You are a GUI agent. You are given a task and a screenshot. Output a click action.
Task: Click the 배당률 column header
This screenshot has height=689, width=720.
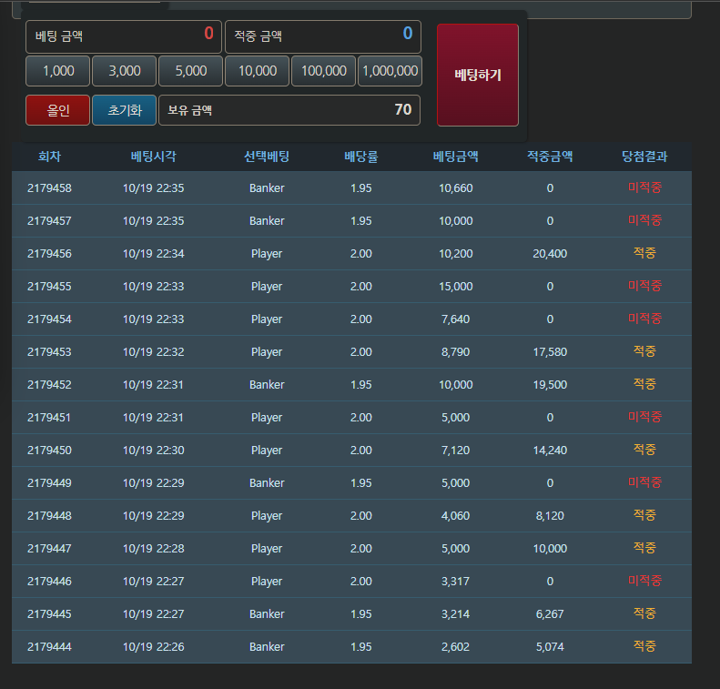361,157
